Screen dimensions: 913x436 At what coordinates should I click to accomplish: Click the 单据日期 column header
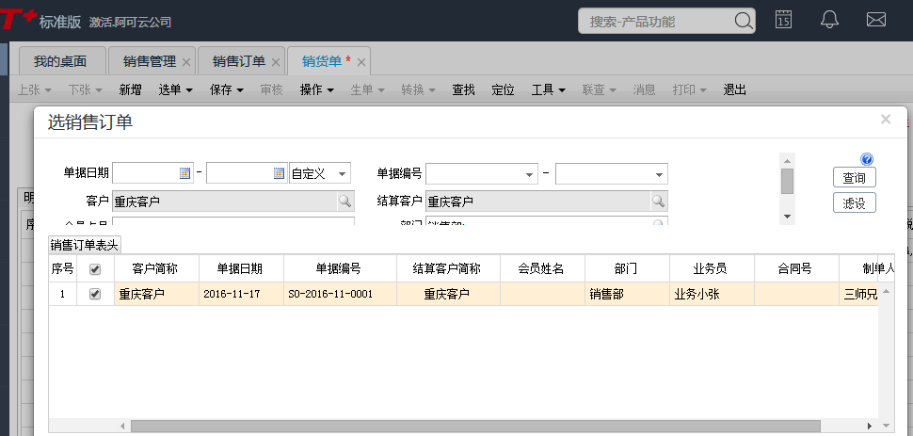point(241,268)
